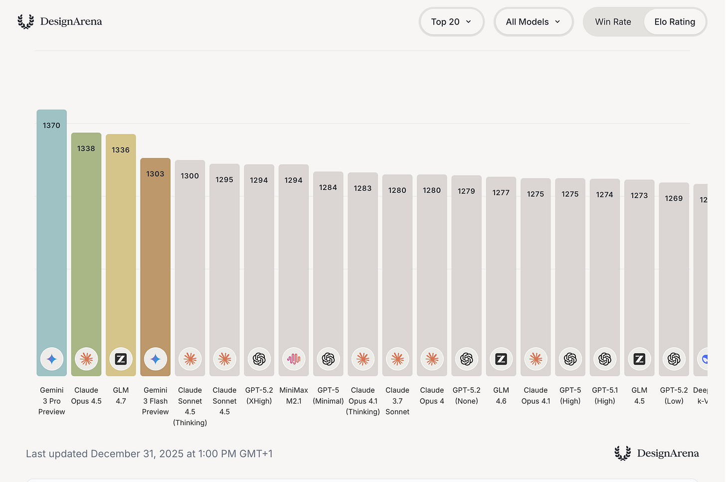Click the DesignArena header title link
Screen dimensions: 726x482
(71, 21)
